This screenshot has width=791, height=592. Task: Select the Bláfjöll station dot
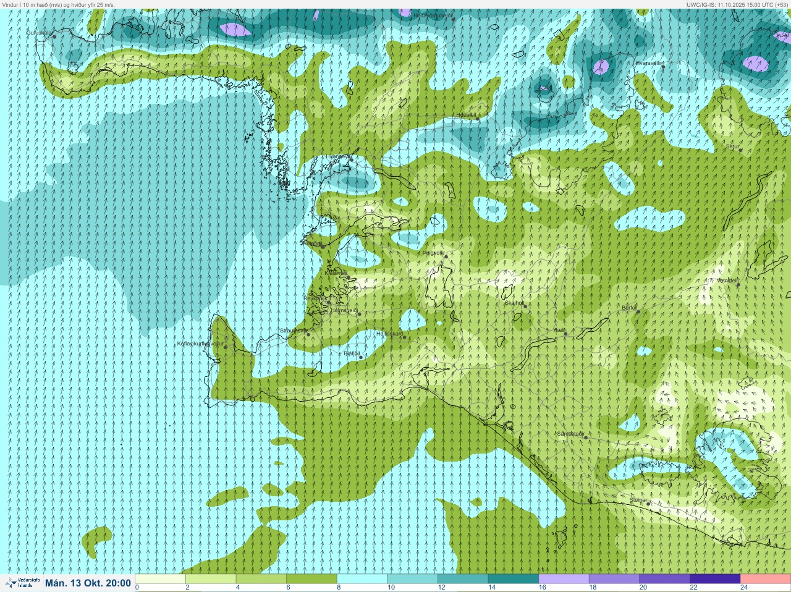point(361,357)
